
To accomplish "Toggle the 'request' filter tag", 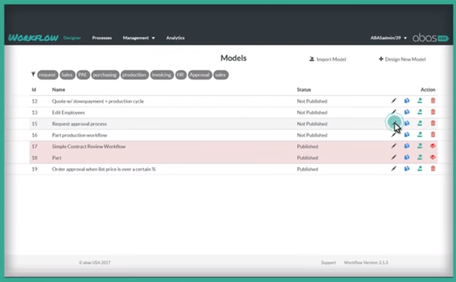I will pos(48,75).
